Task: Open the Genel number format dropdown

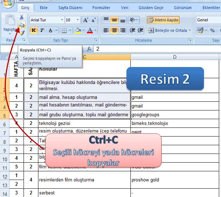Action: (x=208, y=20)
